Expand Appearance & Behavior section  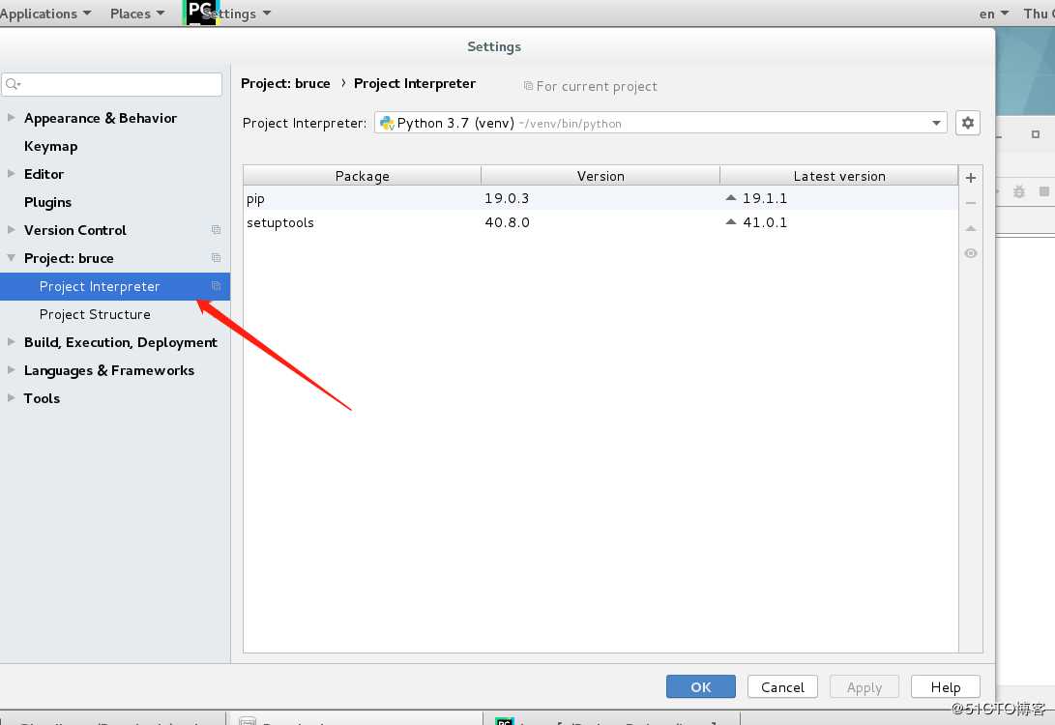pyautogui.click(x=11, y=118)
